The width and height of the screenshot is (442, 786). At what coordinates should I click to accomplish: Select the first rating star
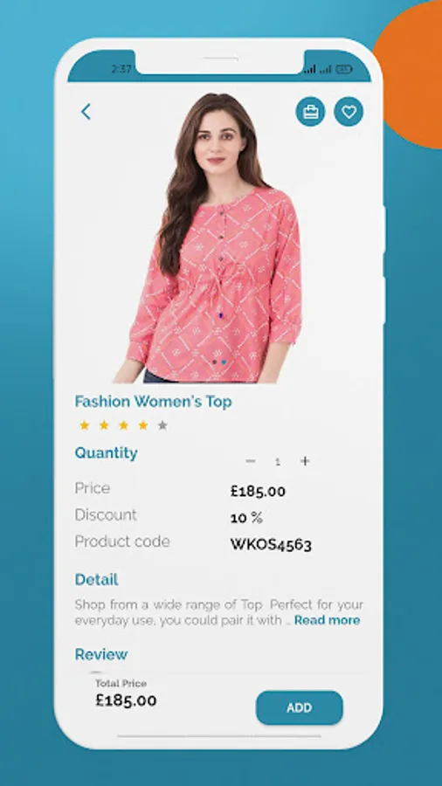click(85, 425)
